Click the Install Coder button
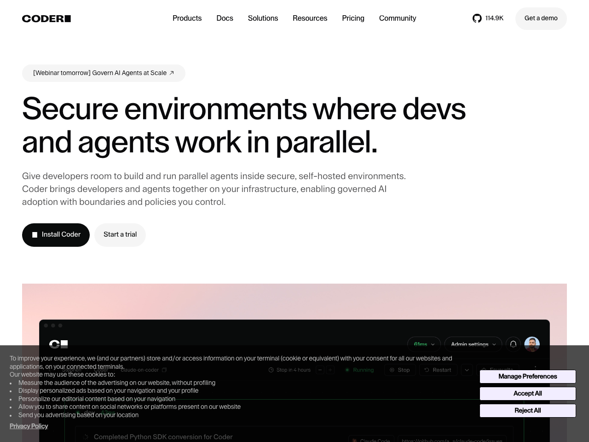Viewport: 589px width, 442px height. 56,235
